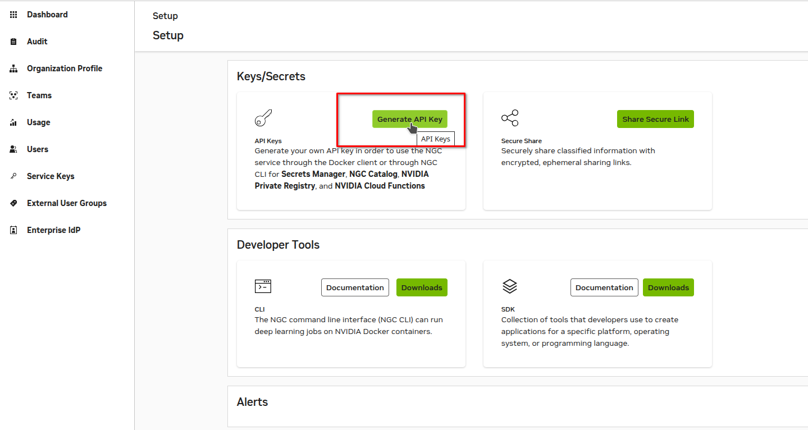Click the CLI card title
Viewport: 808px width, 430px height.
pos(259,309)
